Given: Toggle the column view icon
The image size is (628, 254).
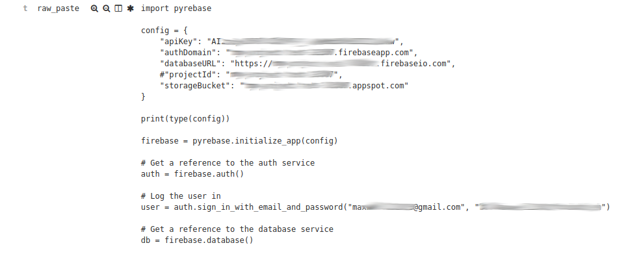Looking at the screenshot, I should (118, 8).
